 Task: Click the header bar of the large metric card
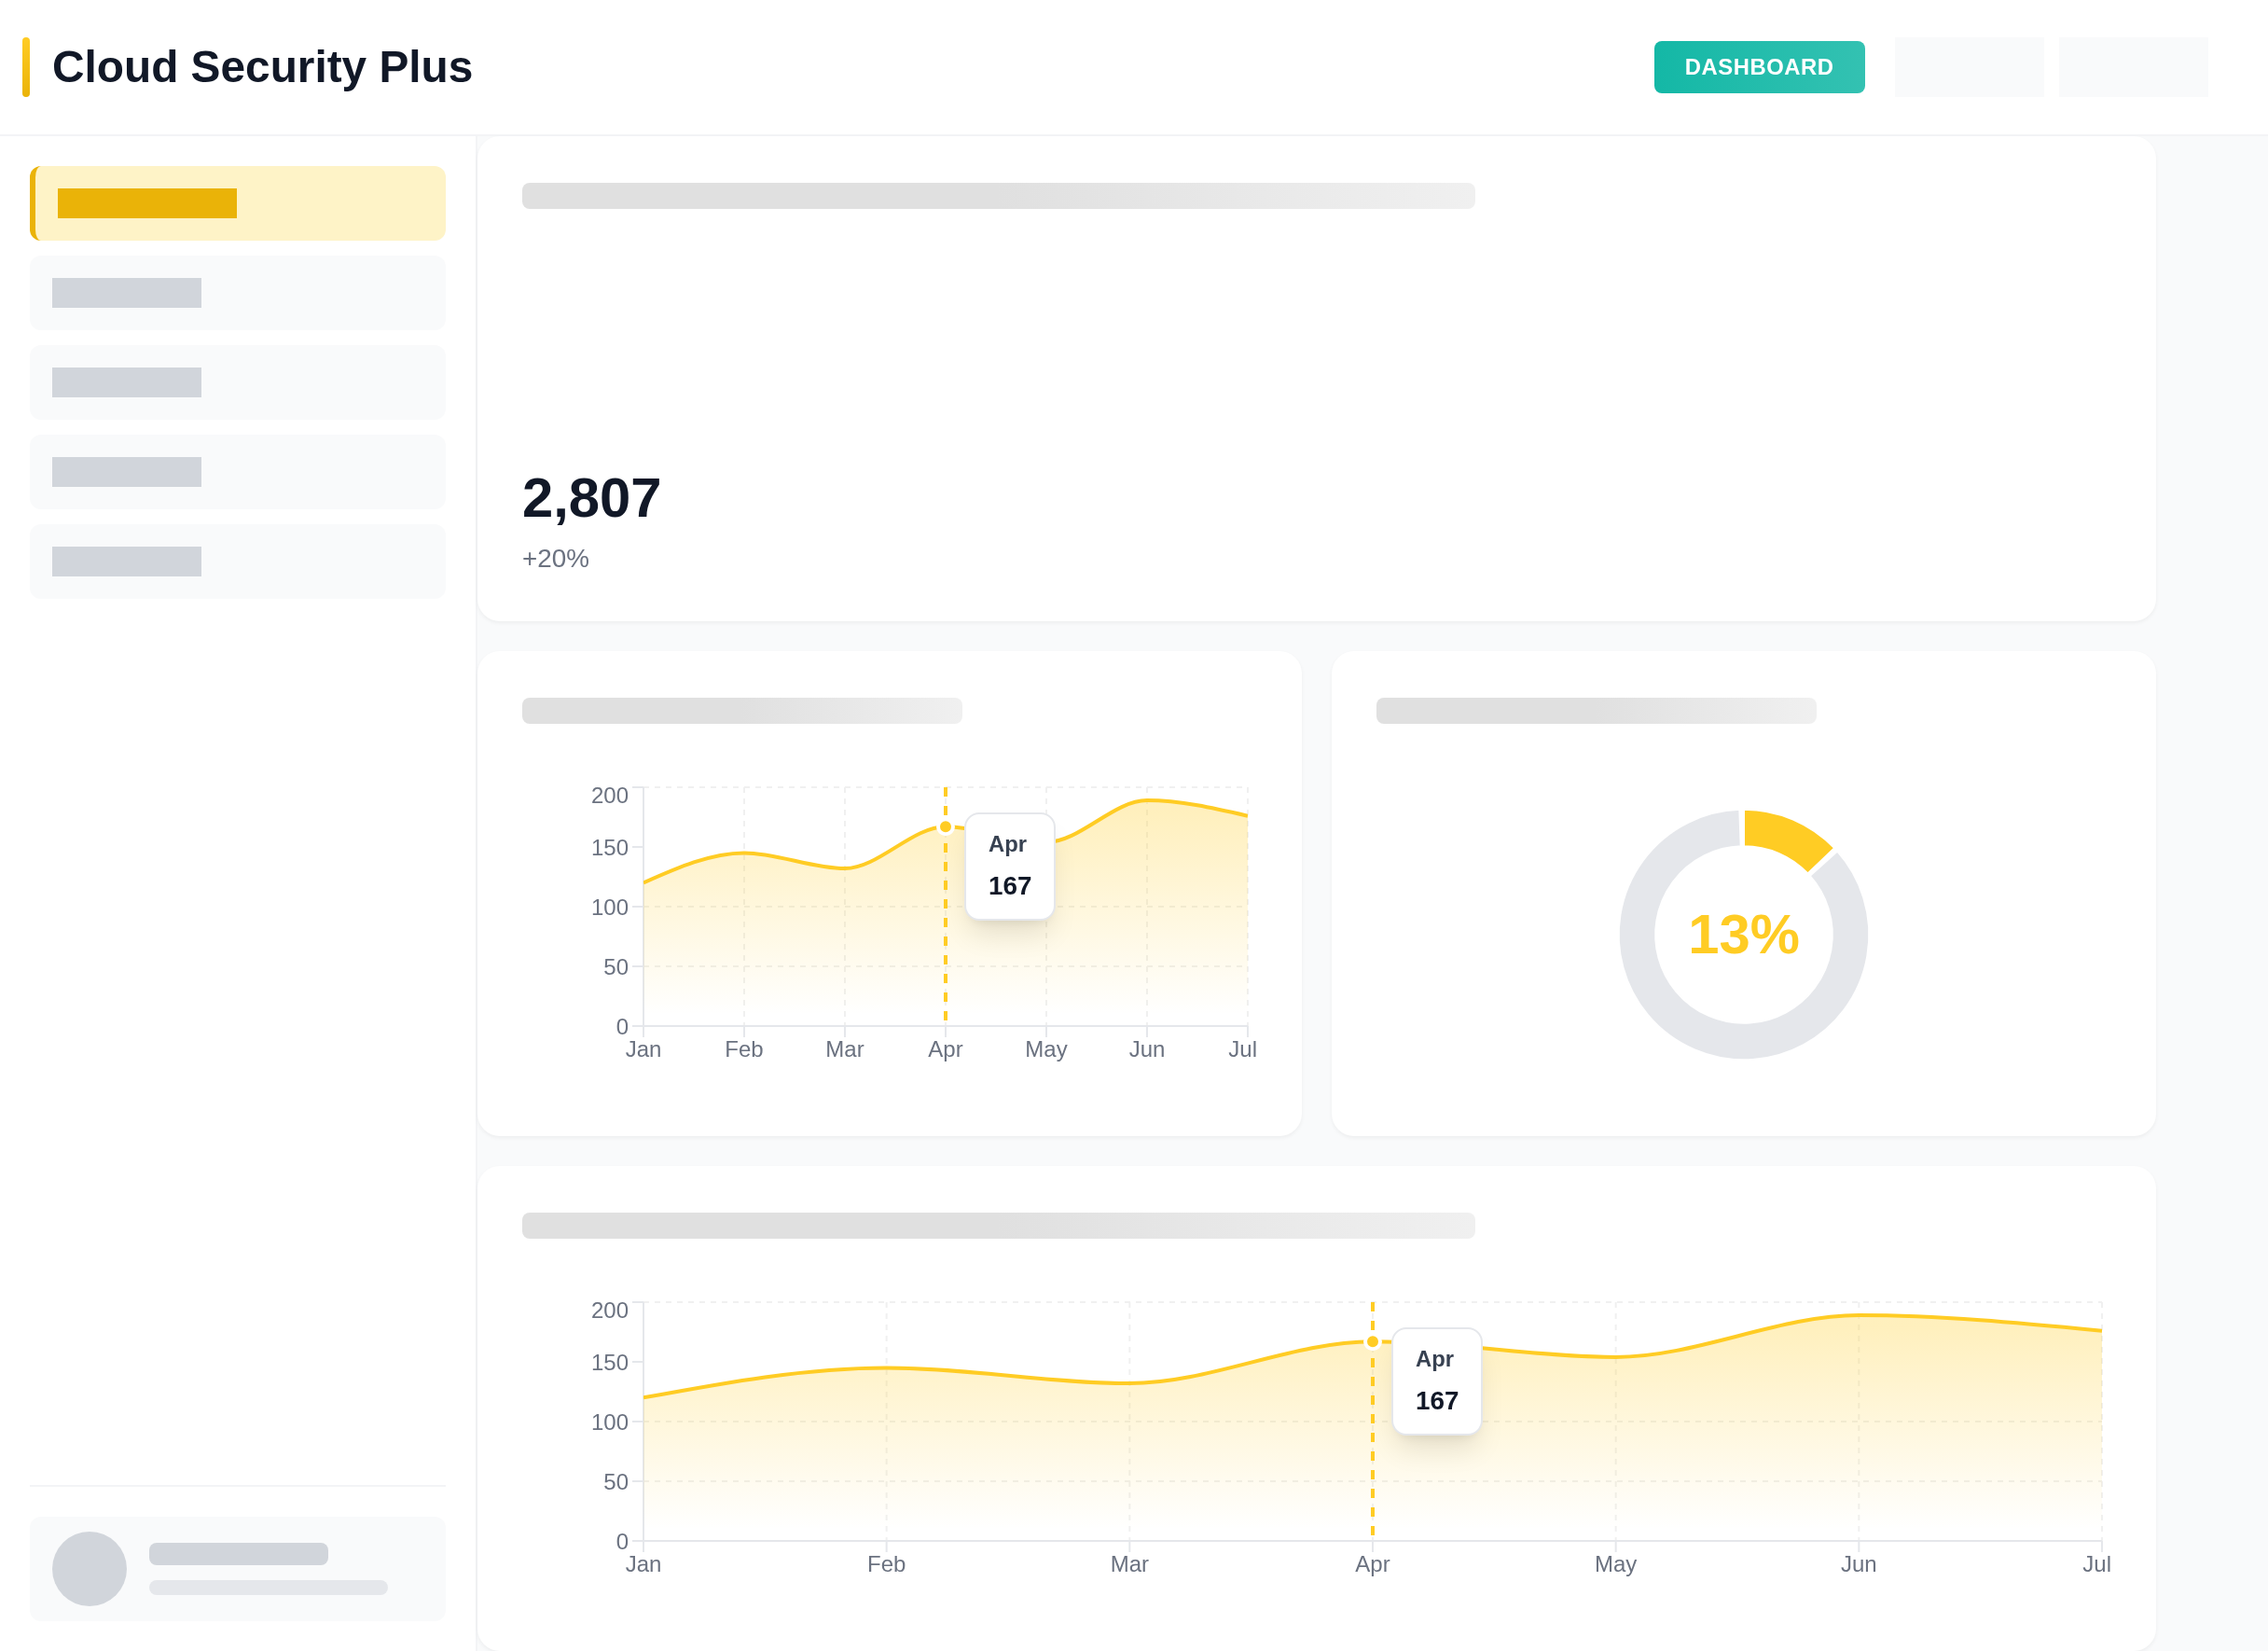coord(998,196)
